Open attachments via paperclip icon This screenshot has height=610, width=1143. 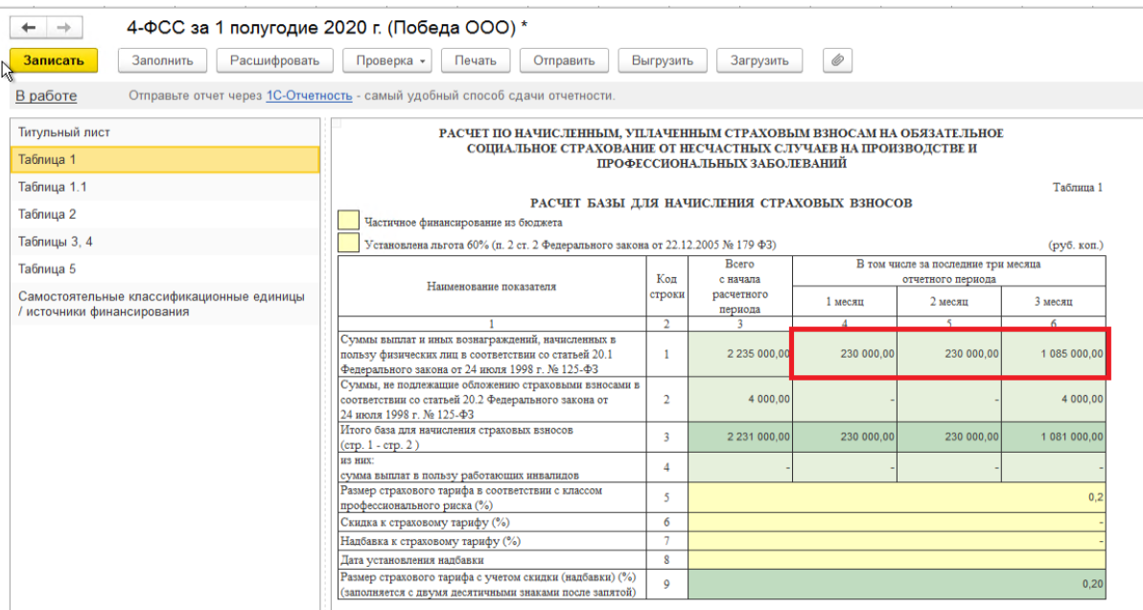[x=837, y=60]
